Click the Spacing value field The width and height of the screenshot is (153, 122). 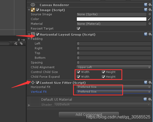coord(114,62)
